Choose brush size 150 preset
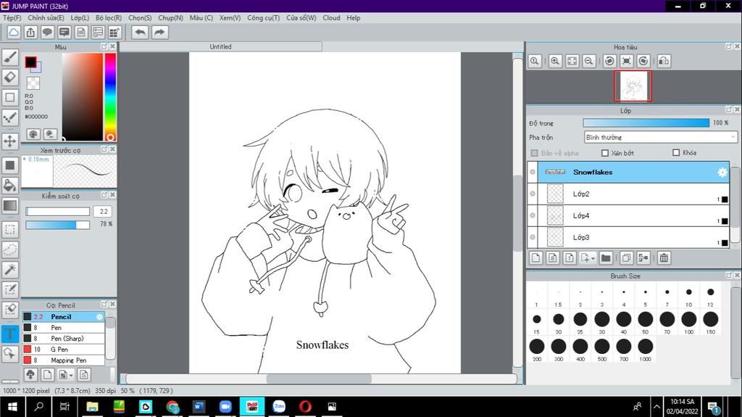 [x=710, y=323]
